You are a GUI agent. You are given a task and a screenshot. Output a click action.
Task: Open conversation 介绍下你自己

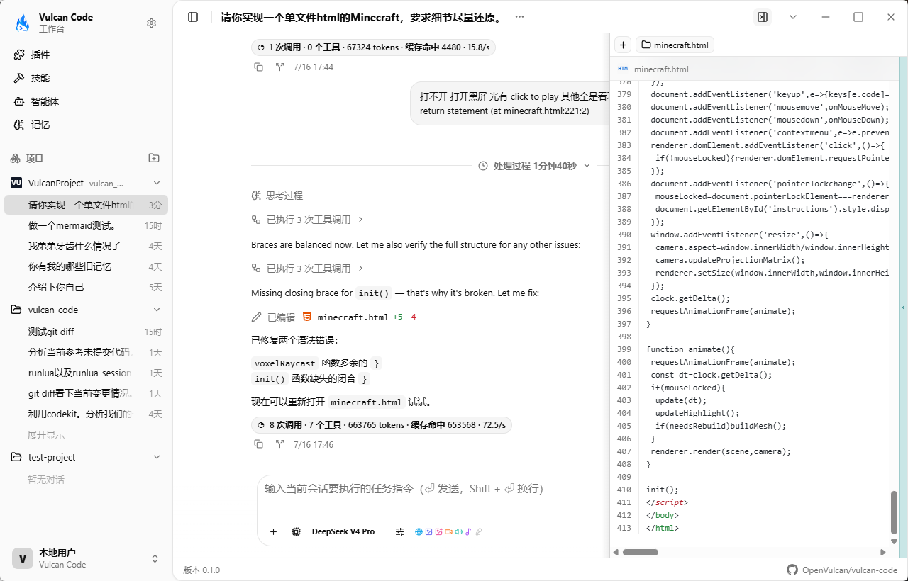(86, 287)
